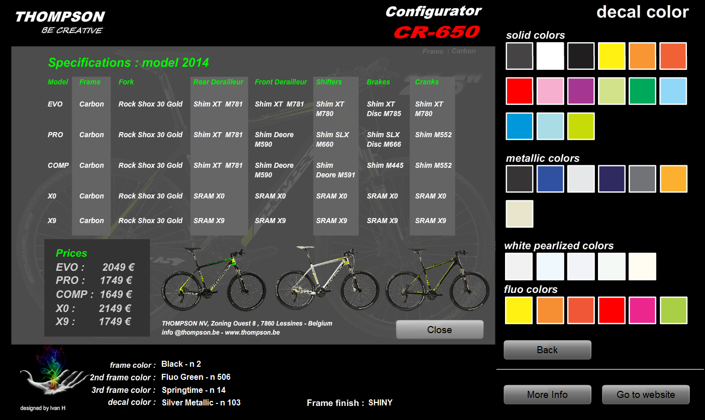705x420 pixels.
Task: Choose the royal blue metallic swatch
Action: 550,179
